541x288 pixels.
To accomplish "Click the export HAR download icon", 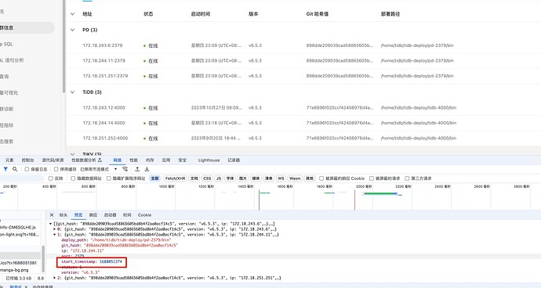I will tap(147, 169).
